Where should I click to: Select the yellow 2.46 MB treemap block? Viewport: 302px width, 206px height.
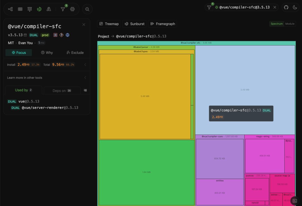coord(145,96)
